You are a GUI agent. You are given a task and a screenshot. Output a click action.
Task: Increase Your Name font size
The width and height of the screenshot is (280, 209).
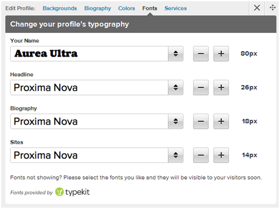click(x=221, y=54)
